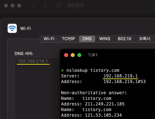Click the Non-authoritative answer line
155x119 pixels.
tap(94, 93)
